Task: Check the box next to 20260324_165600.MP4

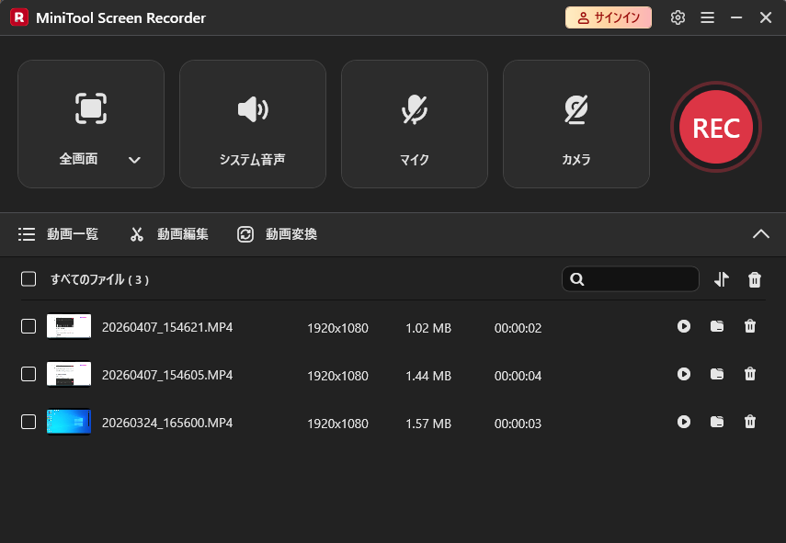Action: click(28, 422)
